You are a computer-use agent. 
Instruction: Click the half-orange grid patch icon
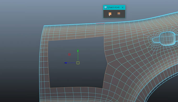point(119,14)
